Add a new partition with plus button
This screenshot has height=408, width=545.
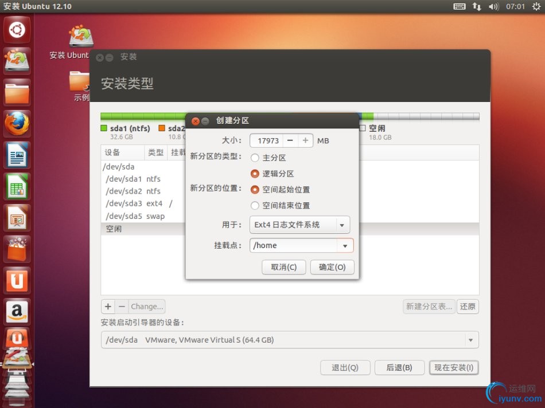[108, 307]
